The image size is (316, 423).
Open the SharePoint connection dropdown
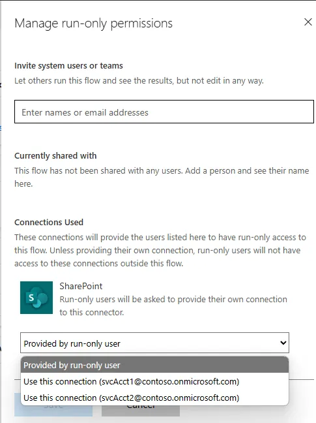[x=154, y=343]
